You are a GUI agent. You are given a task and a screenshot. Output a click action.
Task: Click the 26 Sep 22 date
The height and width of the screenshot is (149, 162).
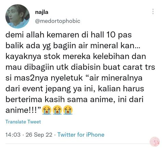tap(39, 135)
